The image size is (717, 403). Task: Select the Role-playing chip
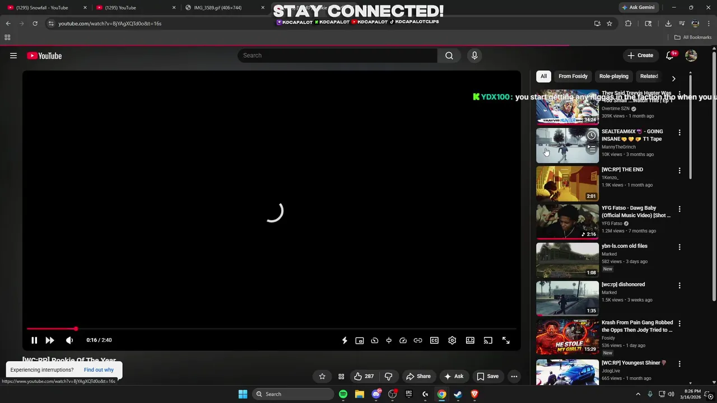[x=614, y=76]
